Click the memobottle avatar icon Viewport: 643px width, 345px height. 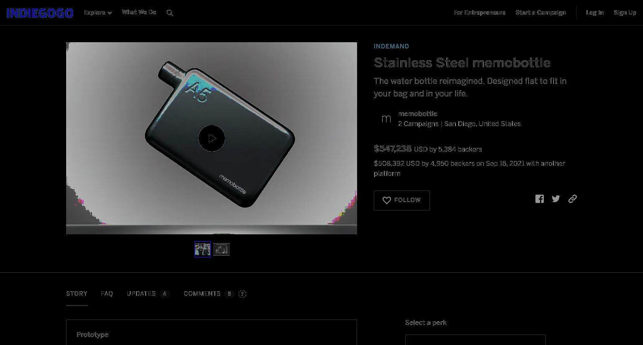point(386,119)
